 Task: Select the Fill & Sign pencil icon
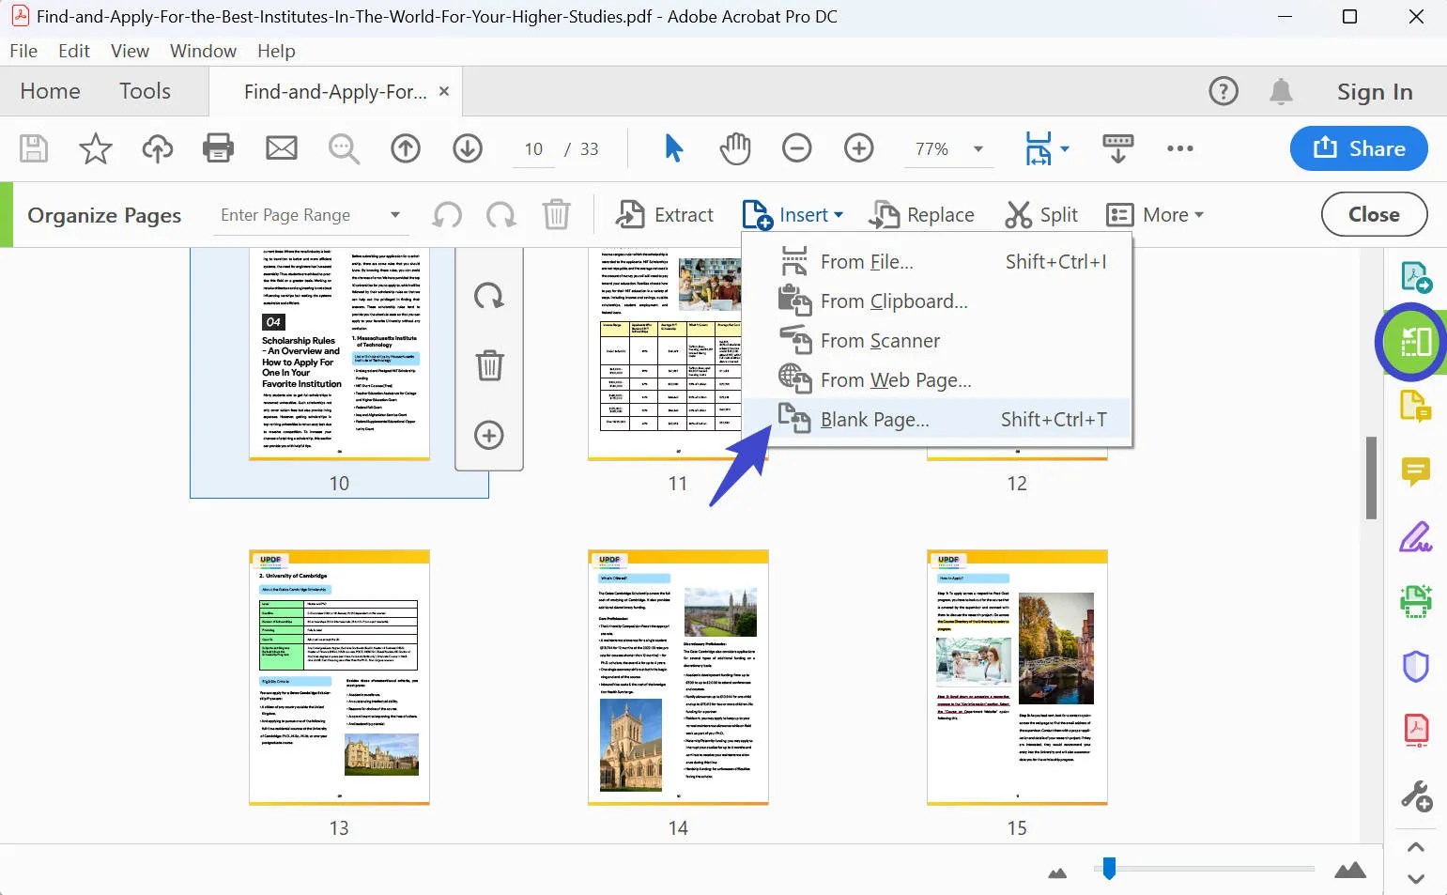click(x=1416, y=536)
